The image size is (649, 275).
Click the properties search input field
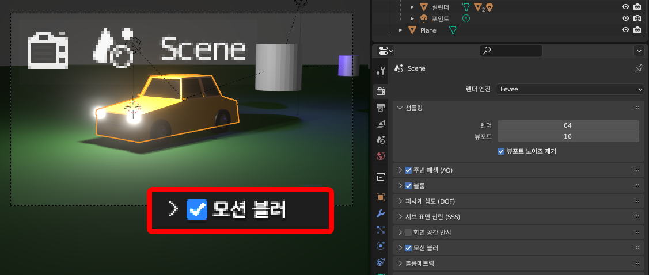point(511,51)
